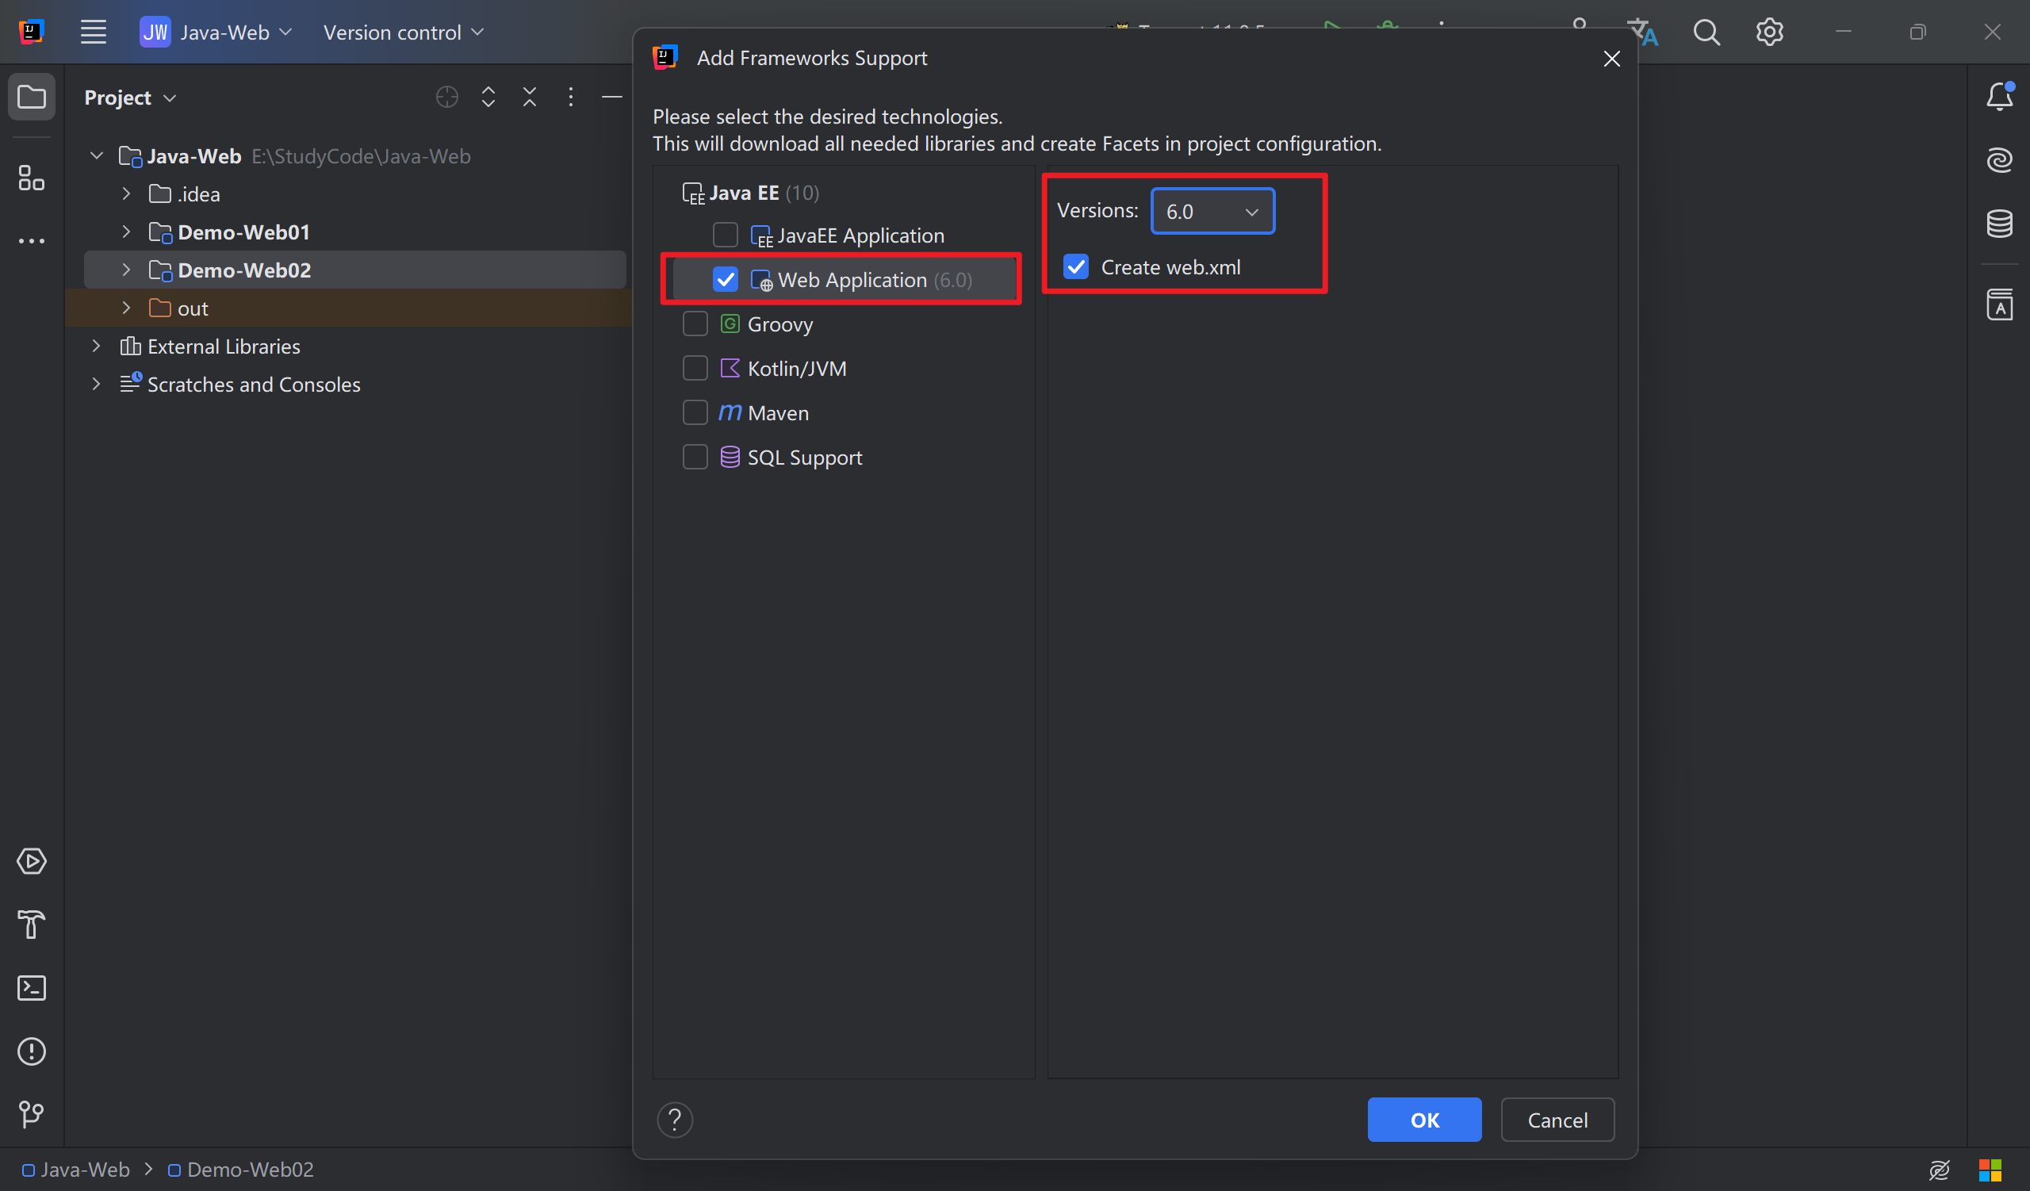Show more tool windows (three dots)
This screenshot has width=2030, height=1191.
(x=32, y=241)
